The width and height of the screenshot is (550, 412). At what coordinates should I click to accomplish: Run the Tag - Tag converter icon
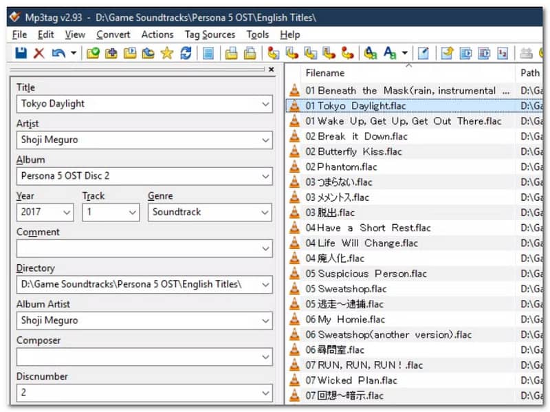(348, 53)
